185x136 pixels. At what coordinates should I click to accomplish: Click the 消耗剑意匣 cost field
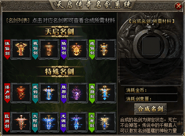pos(151,99)
